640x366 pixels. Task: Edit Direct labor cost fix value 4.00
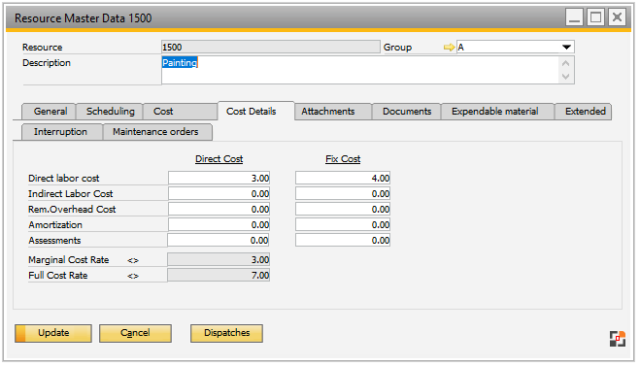point(343,179)
